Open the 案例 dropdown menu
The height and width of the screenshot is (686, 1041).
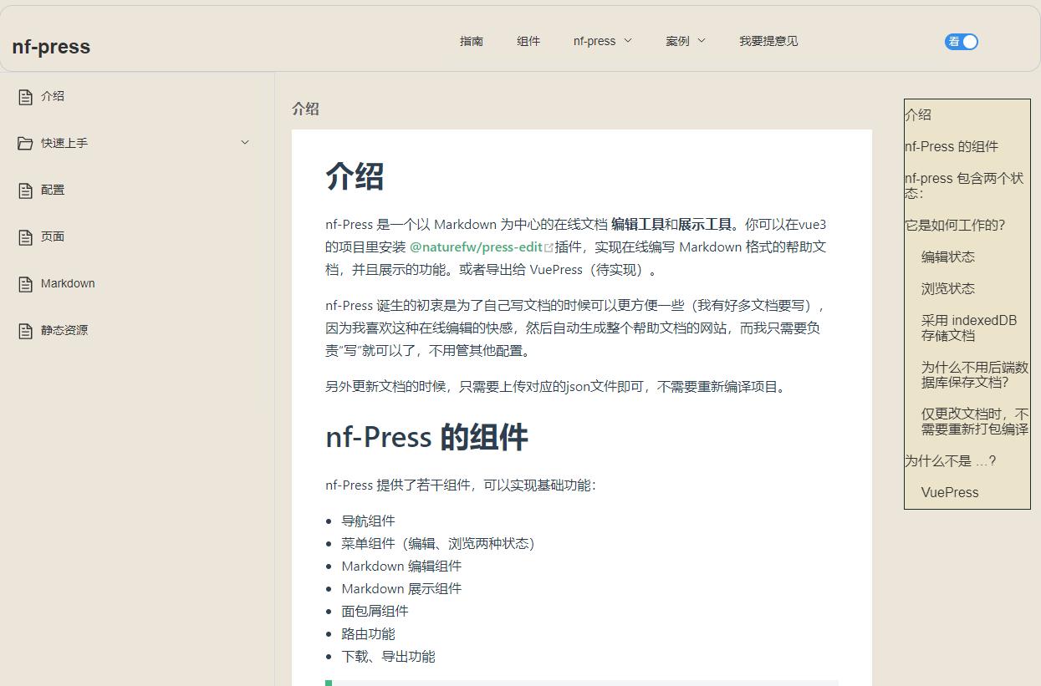point(685,41)
